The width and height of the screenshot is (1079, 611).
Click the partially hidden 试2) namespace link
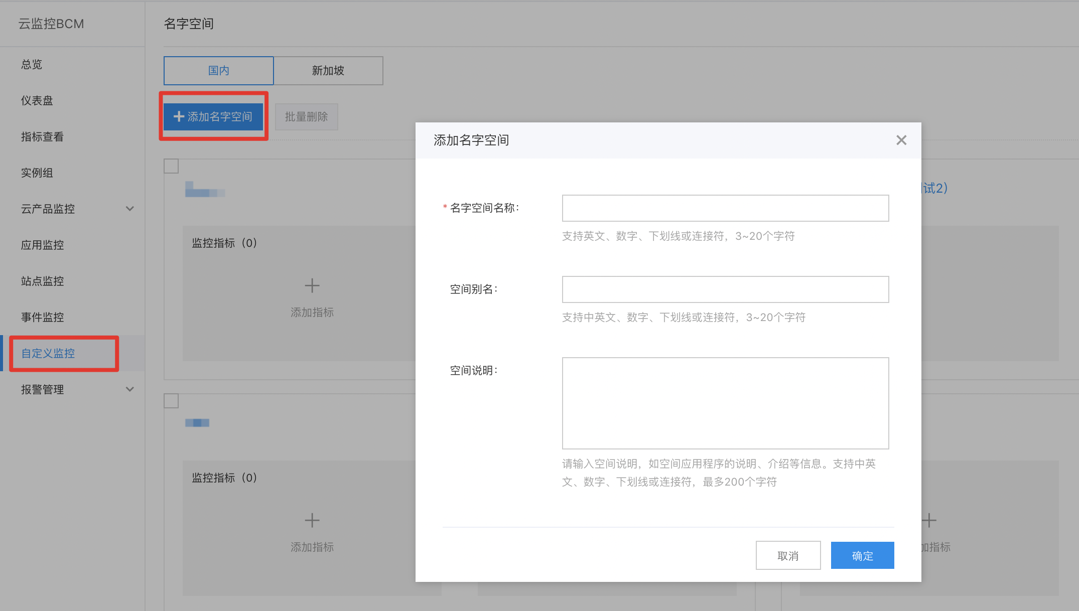click(934, 188)
